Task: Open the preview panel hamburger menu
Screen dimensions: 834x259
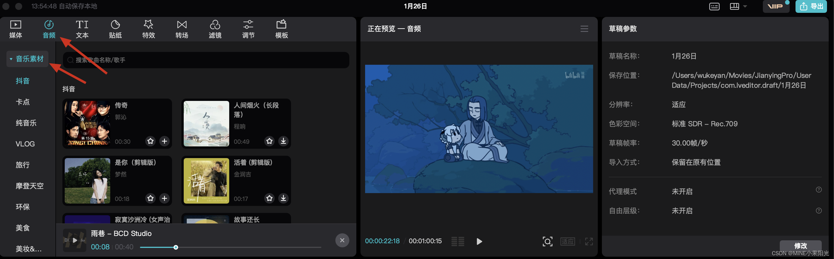Action: 584,29
